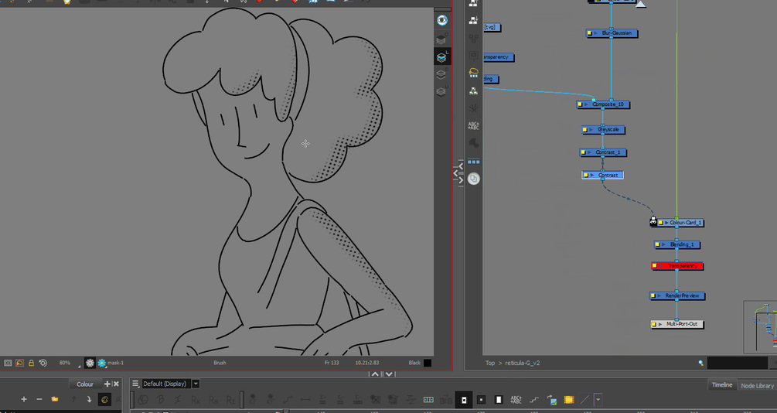Click the blue mask-1 drawing icon
Image resolution: width=777 pixels, height=413 pixels.
point(101,363)
